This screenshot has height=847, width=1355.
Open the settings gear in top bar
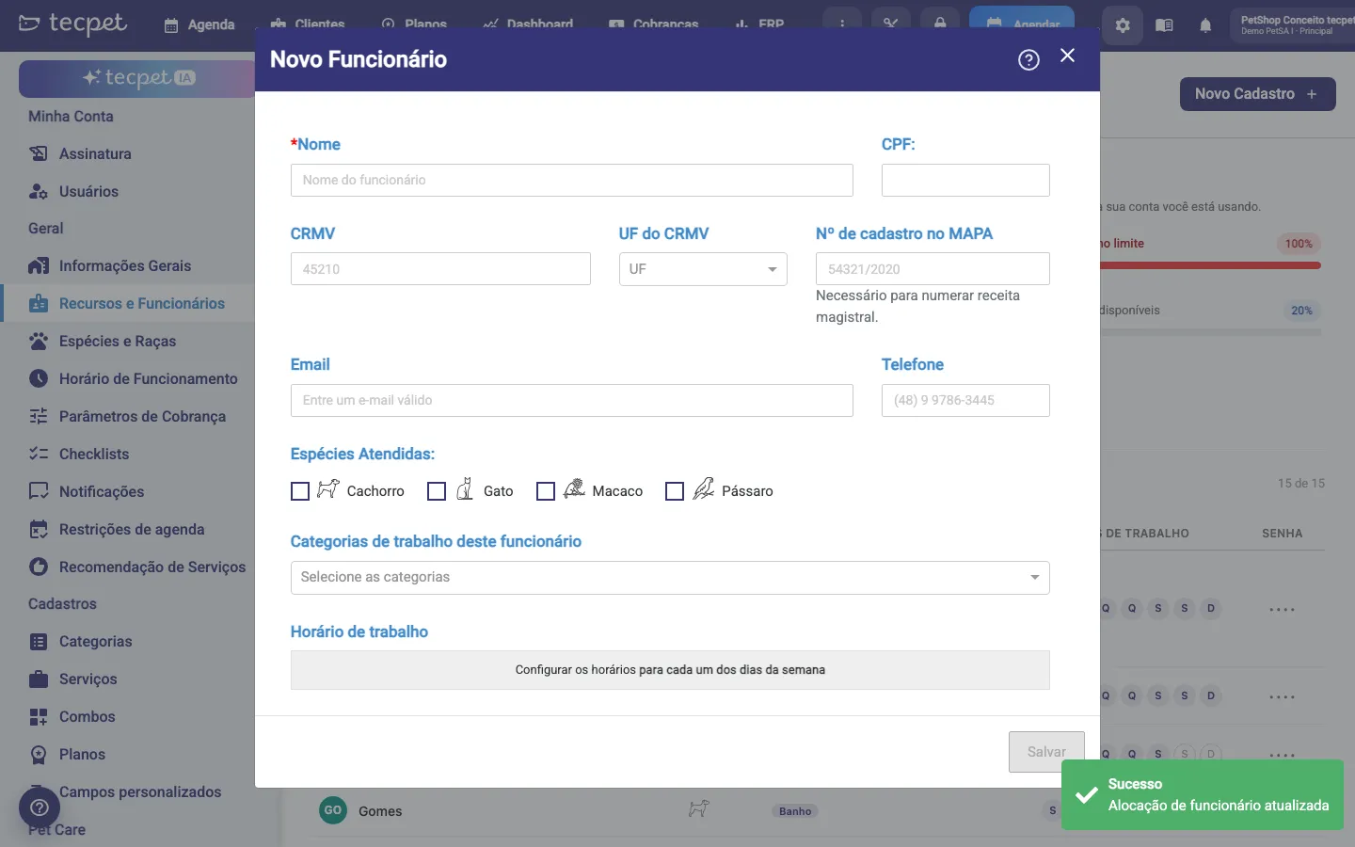1123,25
